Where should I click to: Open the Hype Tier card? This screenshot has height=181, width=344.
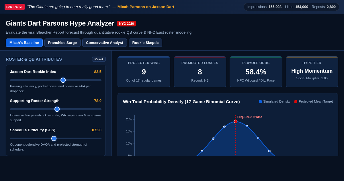(x=312, y=72)
